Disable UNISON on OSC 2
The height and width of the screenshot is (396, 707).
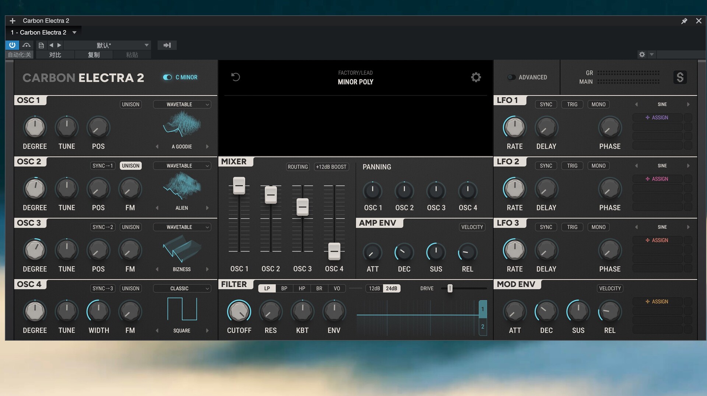click(x=131, y=166)
